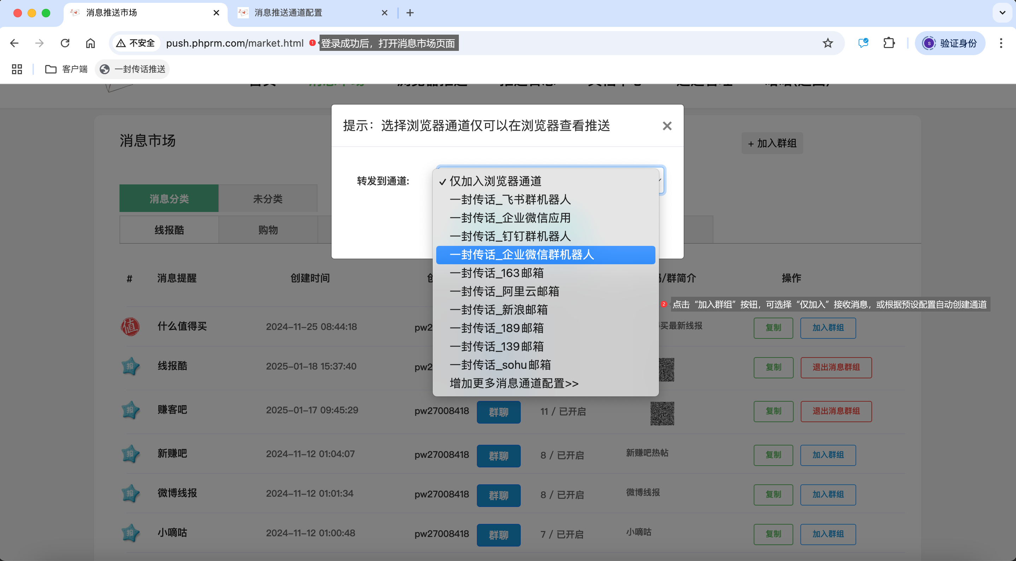Leave 线报酷 with 退出消息群组

[836, 367]
